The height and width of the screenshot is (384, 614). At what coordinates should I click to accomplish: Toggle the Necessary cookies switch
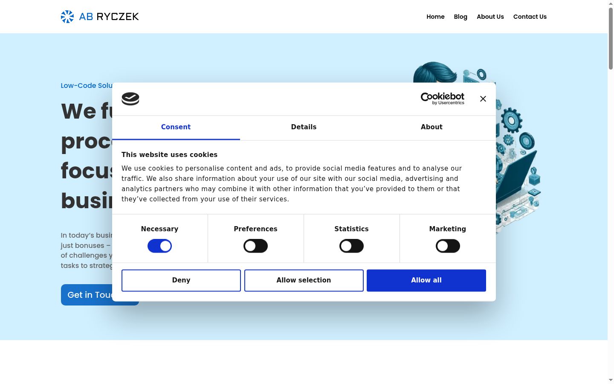159,246
